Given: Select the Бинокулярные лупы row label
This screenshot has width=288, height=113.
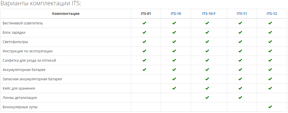Looking at the screenshot, I should coord(20,107).
